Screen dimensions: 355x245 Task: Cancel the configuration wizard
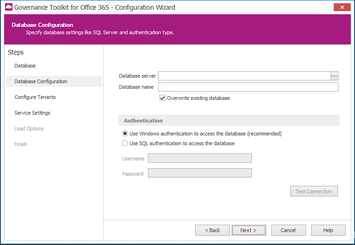(288, 230)
